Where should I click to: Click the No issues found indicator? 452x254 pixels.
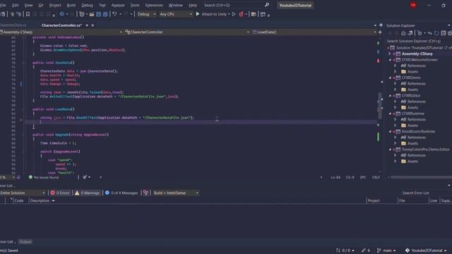[44, 177]
